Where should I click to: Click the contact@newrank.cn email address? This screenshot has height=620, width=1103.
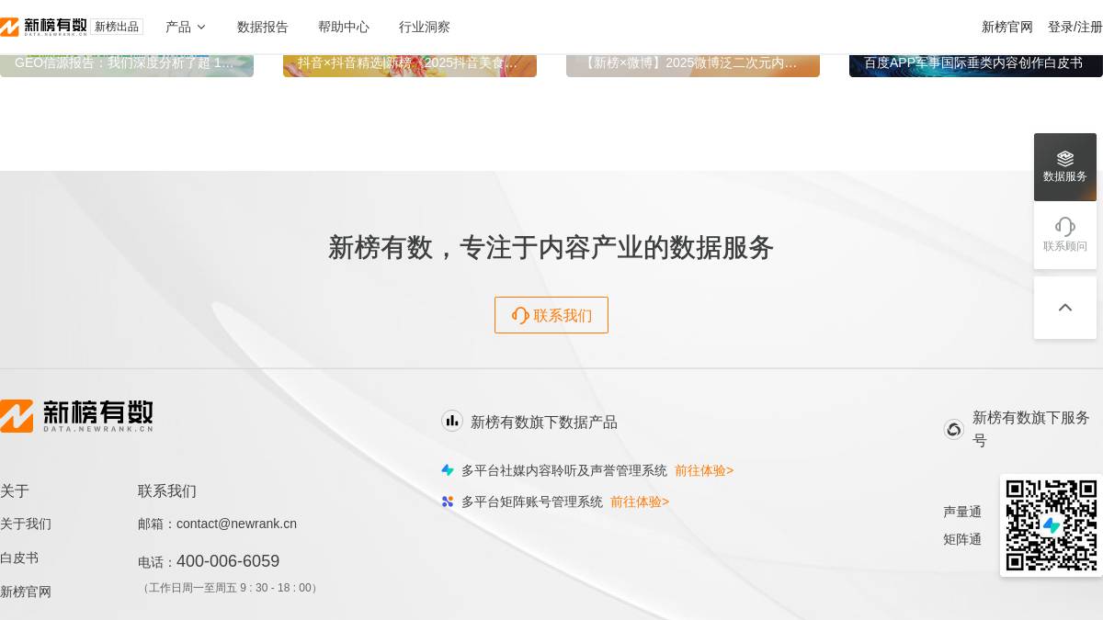pos(236,524)
